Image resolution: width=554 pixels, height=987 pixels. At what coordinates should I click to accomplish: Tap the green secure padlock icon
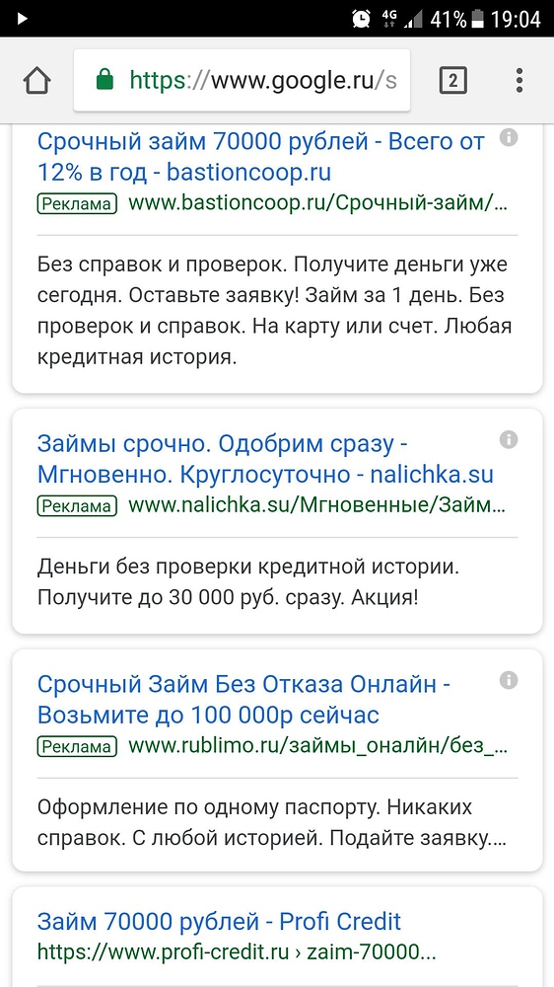[x=105, y=80]
